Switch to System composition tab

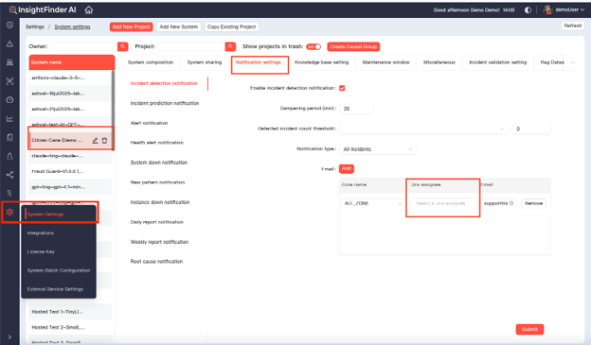pos(151,62)
